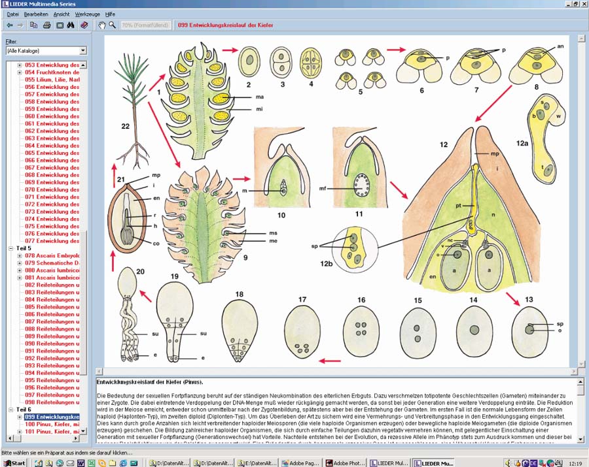Image resolution: width=589 pixels, height=467 pixels.
Task: Click the printer icon to print
Action: 47,25
